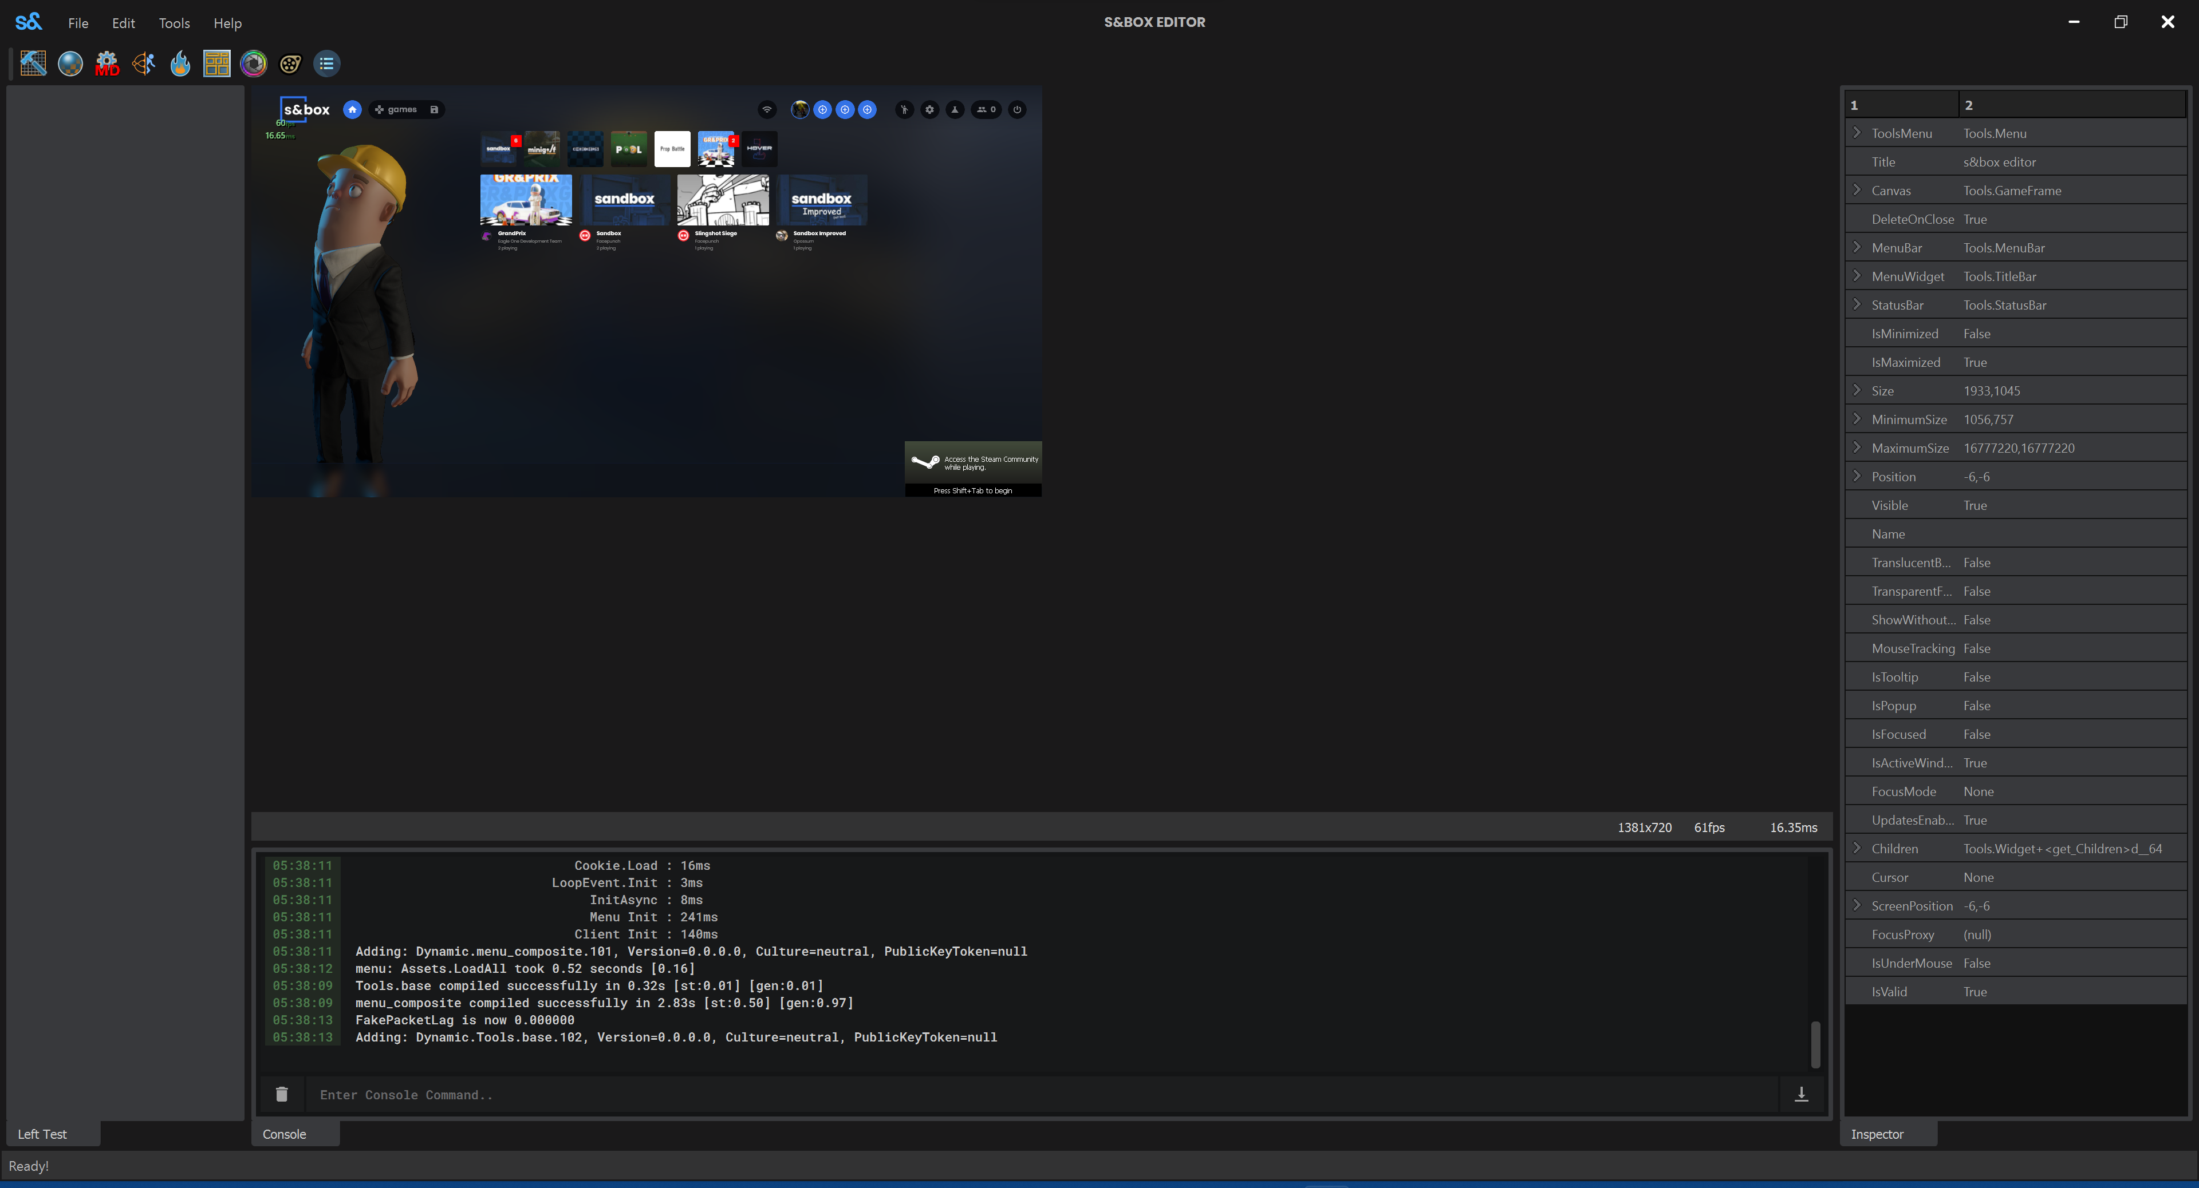Select the Inspector tab
The width and height of the screenshot is (2199, 1188).
1889,1134
